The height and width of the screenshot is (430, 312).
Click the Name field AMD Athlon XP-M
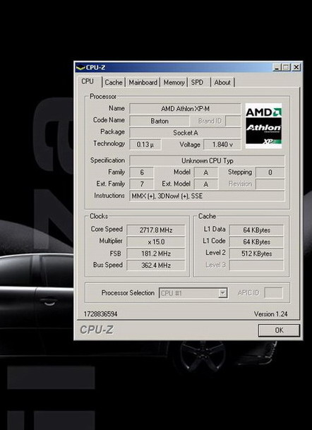click(x=185, y=109)
